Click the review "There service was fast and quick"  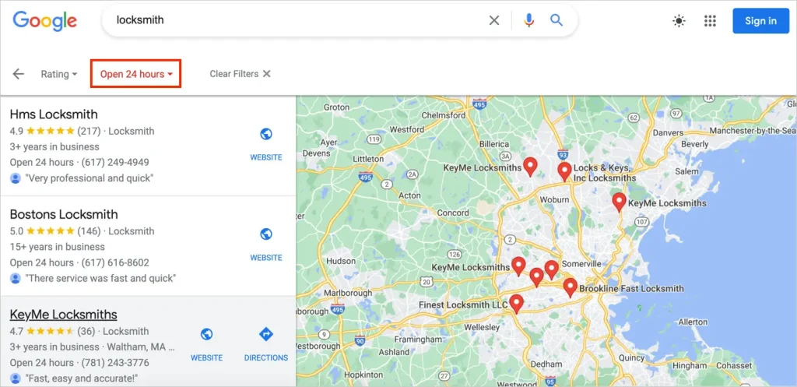100,279
